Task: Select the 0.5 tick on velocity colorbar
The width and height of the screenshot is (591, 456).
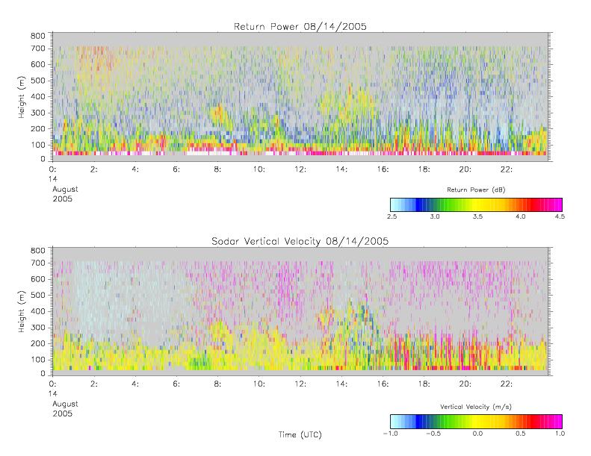Action: (521, 434)
